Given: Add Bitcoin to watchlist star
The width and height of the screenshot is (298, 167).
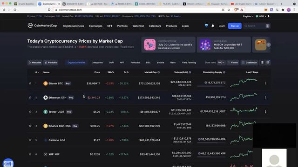Looking at the screenshot, I should pyautogui.click(x=30, y=83).
